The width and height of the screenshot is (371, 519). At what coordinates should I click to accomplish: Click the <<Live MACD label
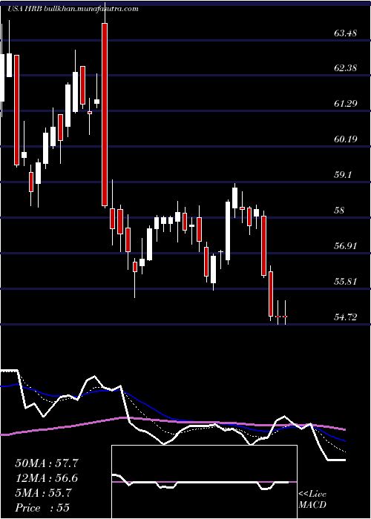[x=312, y=499]
